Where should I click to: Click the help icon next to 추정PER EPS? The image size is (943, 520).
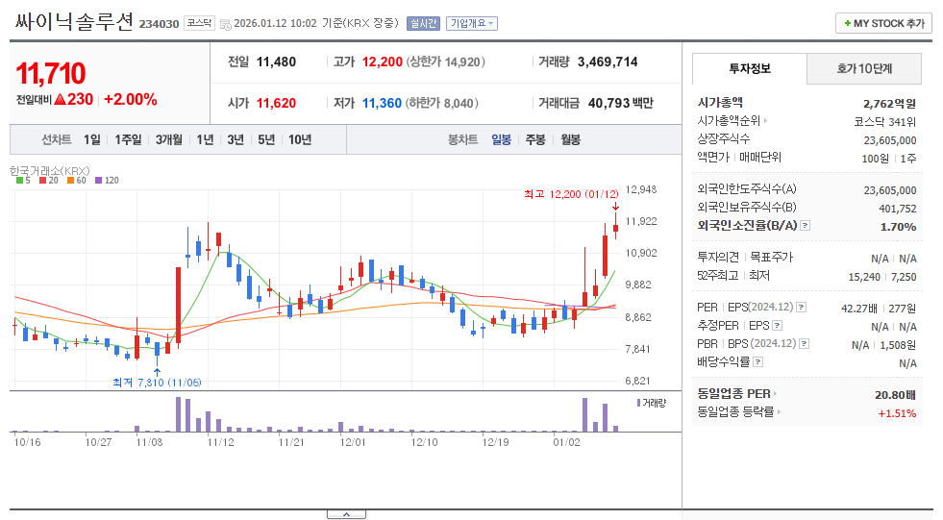(777, 326)
